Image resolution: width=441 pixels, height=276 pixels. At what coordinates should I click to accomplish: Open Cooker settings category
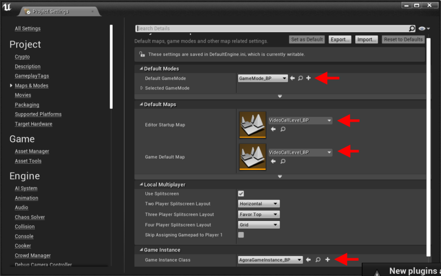point(23,246)
